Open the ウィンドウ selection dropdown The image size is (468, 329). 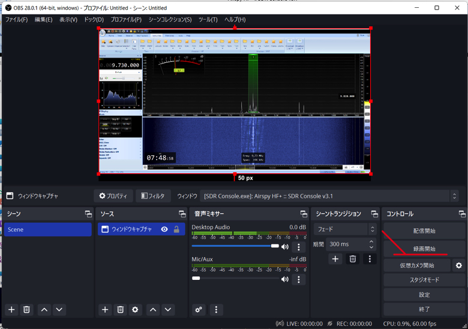pyautogui.click(x=329, y=196)
